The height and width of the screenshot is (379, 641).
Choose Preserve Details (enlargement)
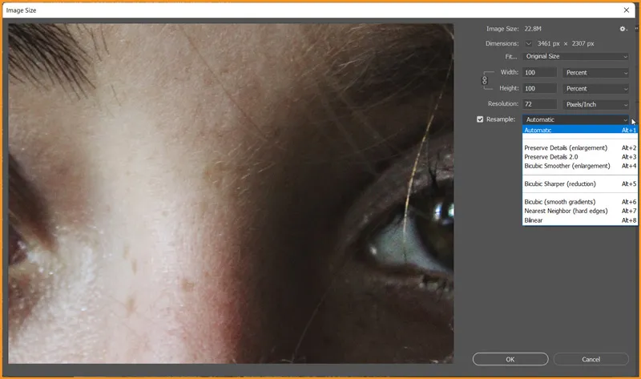(x=579, y=147)
